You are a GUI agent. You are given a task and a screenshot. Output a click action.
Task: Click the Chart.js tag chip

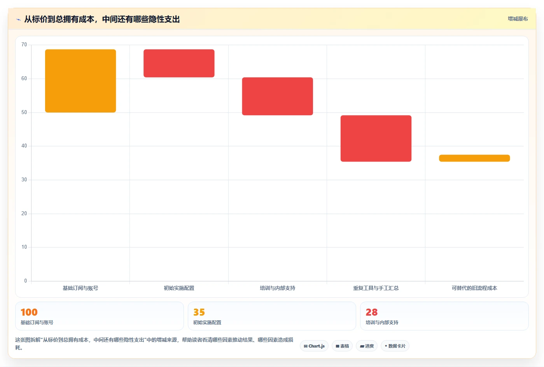[x=314, y=346]
